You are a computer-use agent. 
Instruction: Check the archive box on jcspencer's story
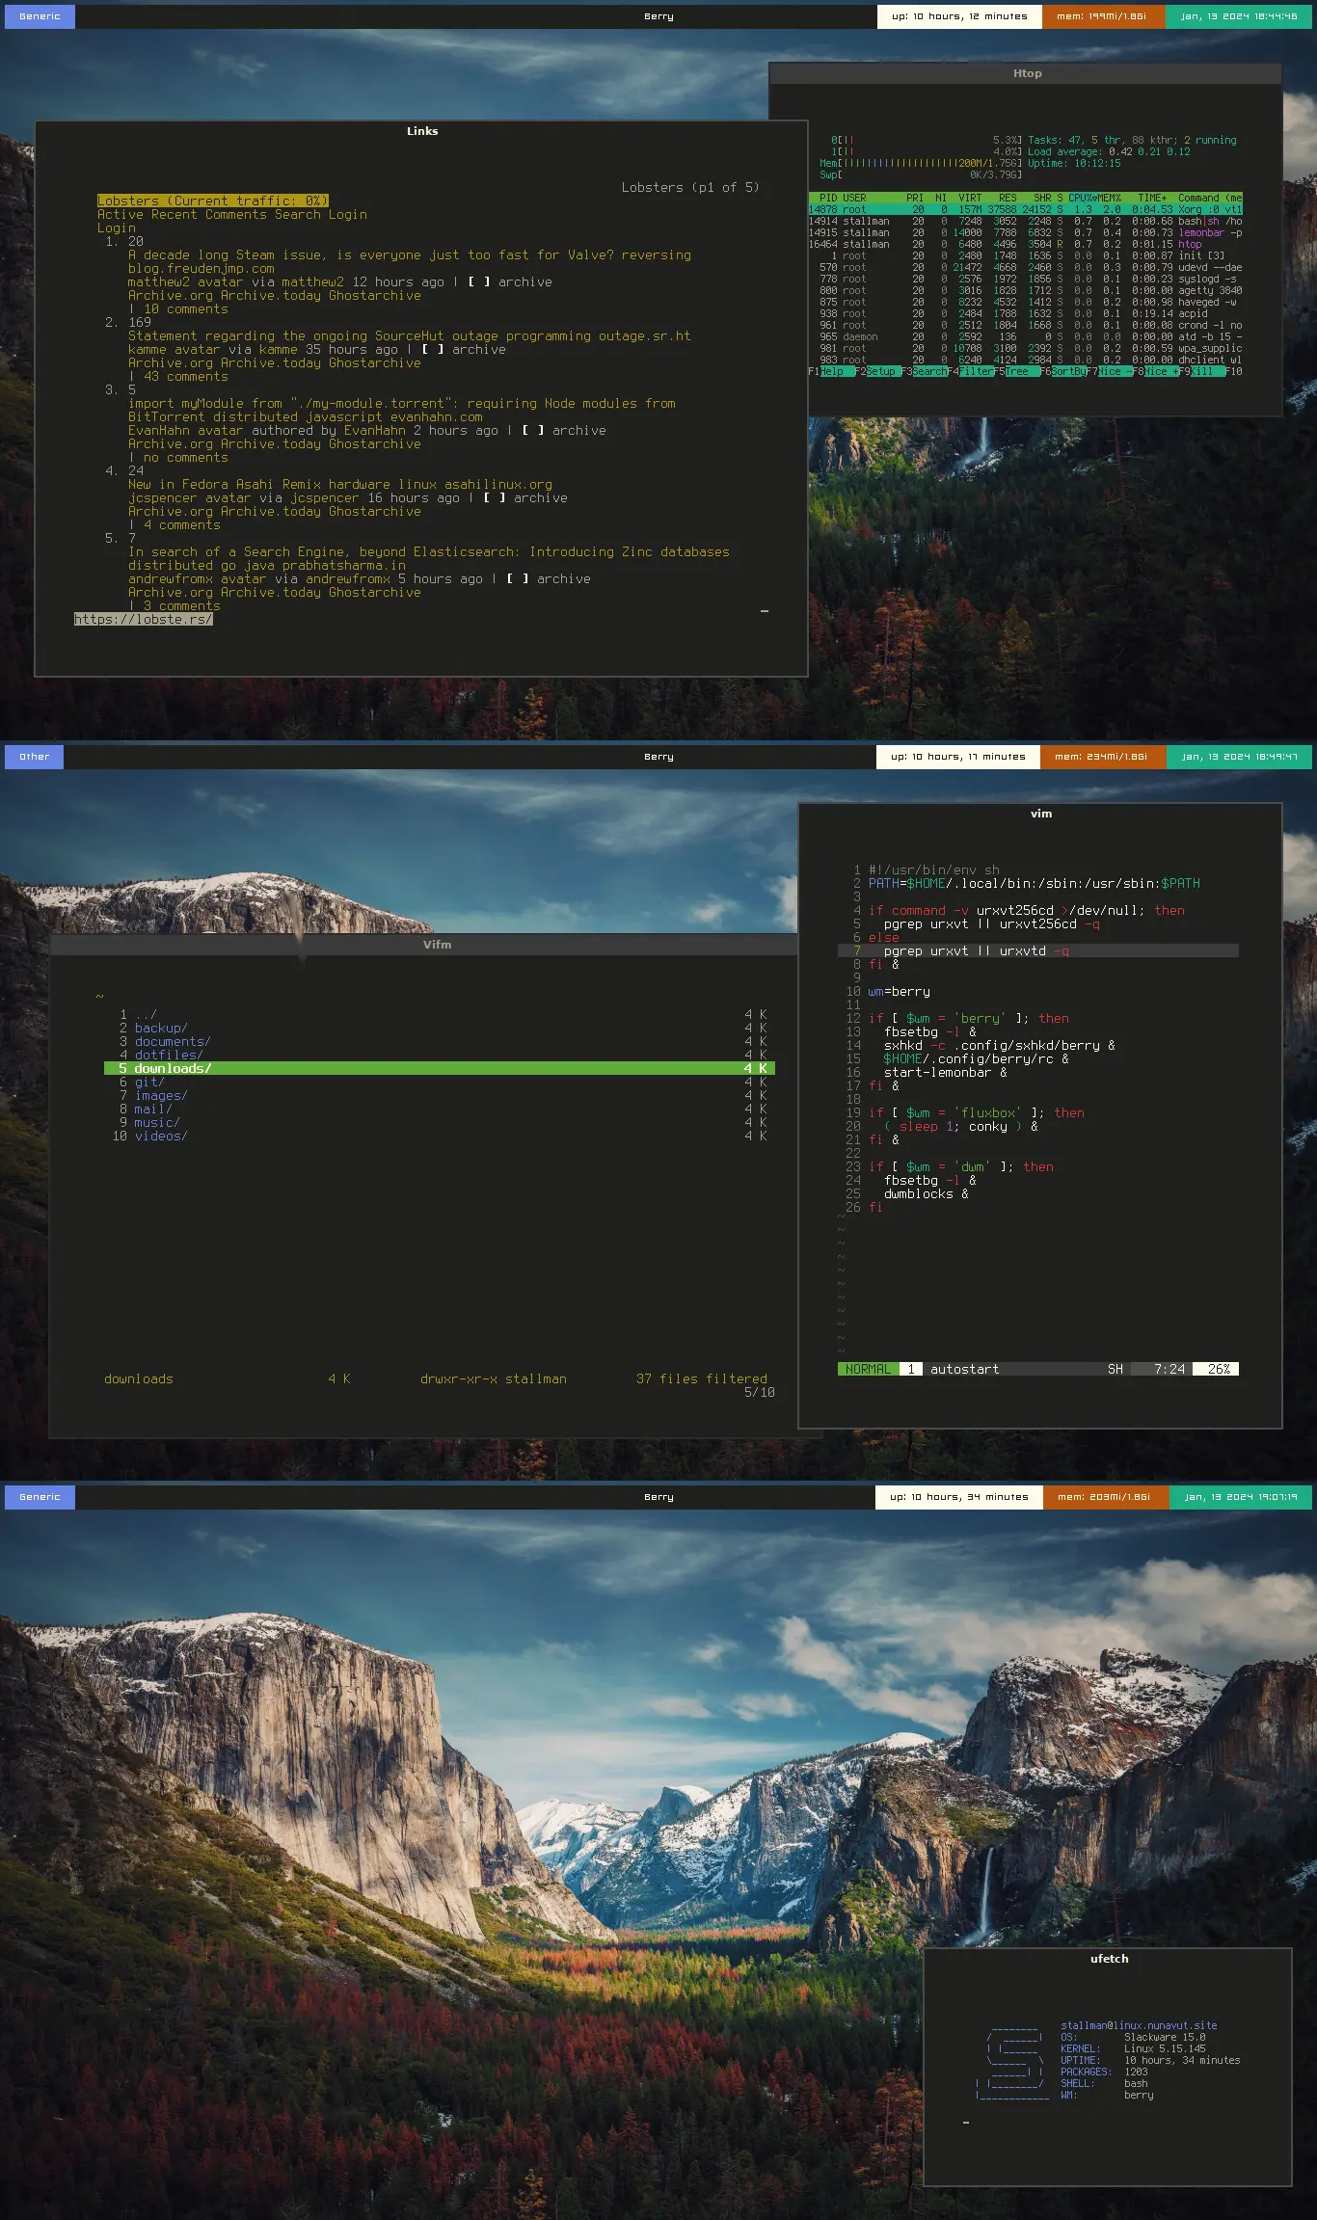click(x=495, y=498)
